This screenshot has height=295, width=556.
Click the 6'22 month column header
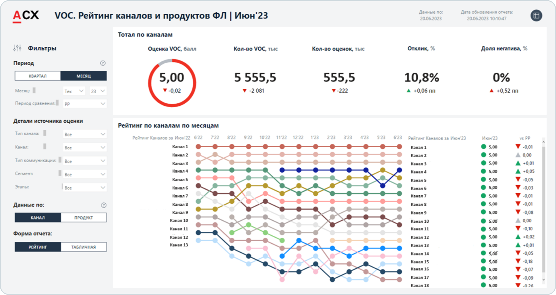(x=198, y=138)
